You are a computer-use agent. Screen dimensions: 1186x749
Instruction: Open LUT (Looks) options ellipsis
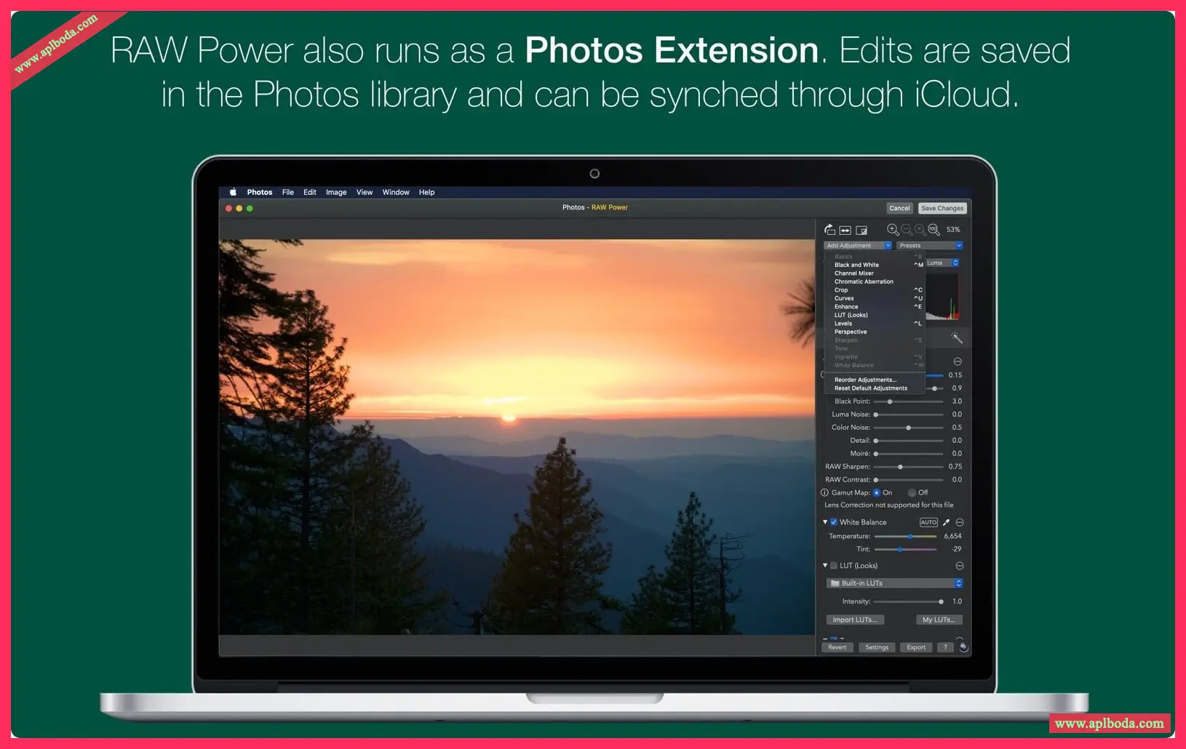(x=960, y=566)
